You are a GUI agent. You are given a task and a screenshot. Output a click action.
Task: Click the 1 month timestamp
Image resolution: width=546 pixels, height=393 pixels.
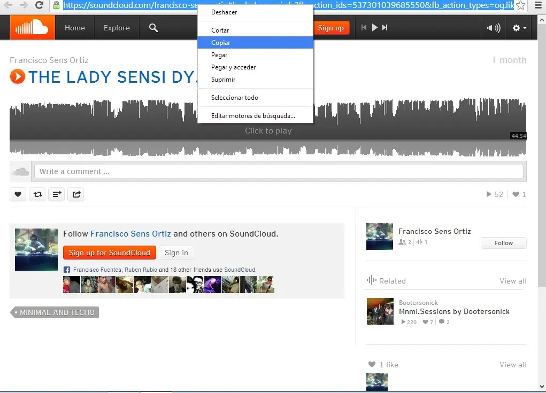pos(509,60)
